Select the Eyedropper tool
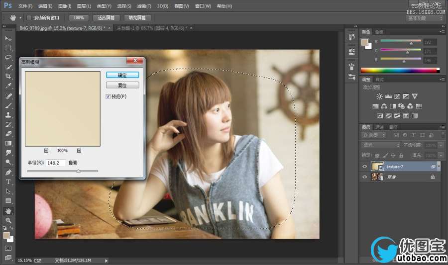 point(8,86)
